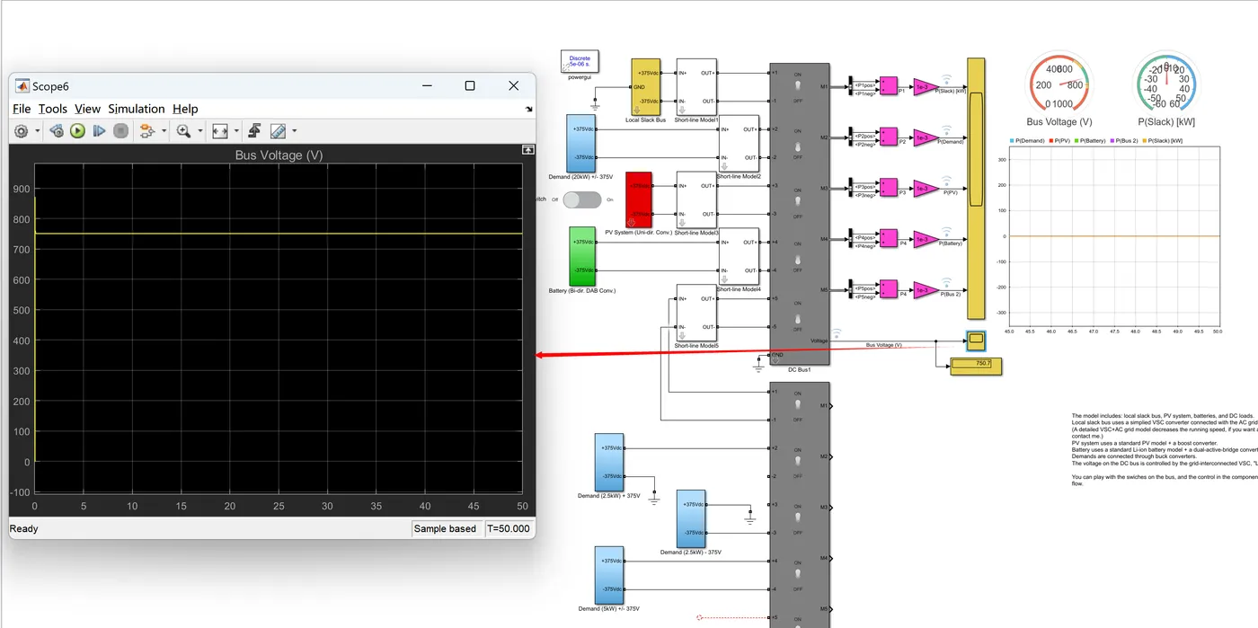Click the Triggers icon in the Scope toolbar

[254, 131]
